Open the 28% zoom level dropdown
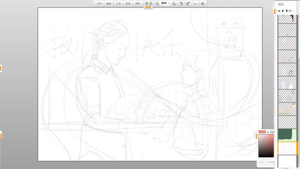Viewport: 300px width, 169px height. [x=169, y=3]
